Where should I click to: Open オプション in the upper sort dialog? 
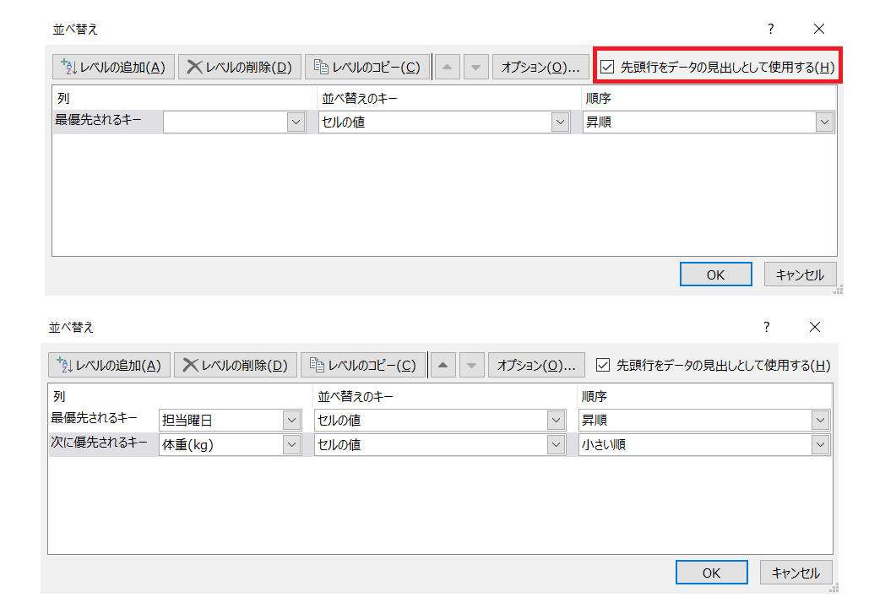(540, 68)
